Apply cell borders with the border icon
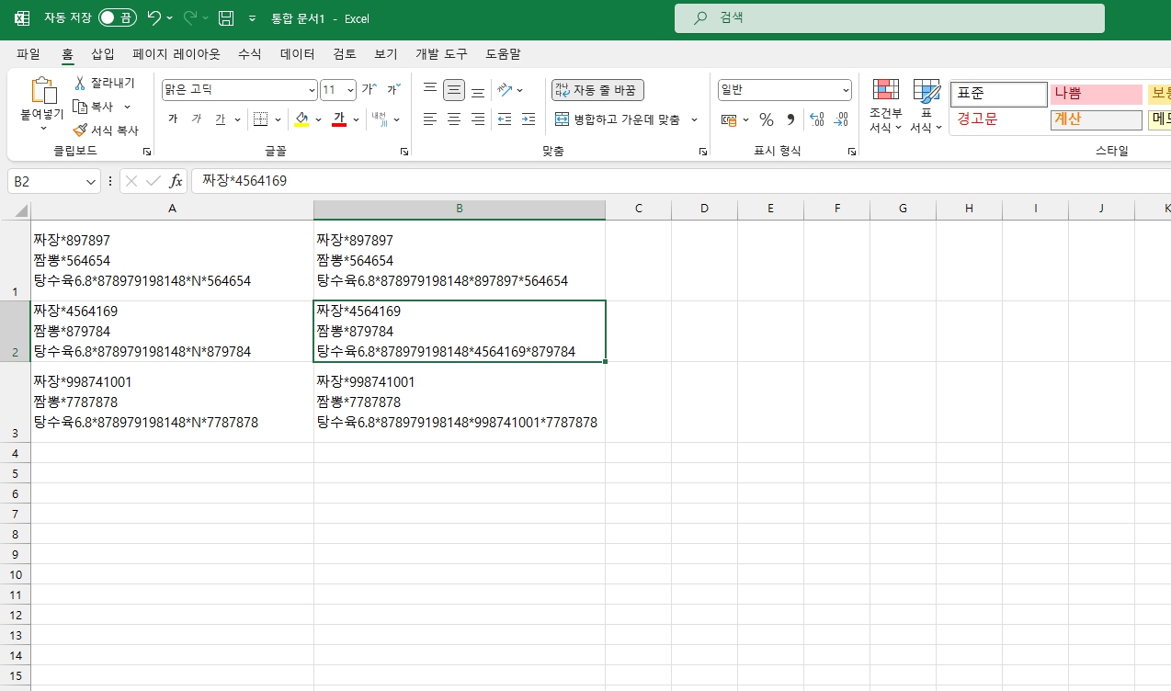Screen dimensions: 1171x691 (x=260, y=119)
